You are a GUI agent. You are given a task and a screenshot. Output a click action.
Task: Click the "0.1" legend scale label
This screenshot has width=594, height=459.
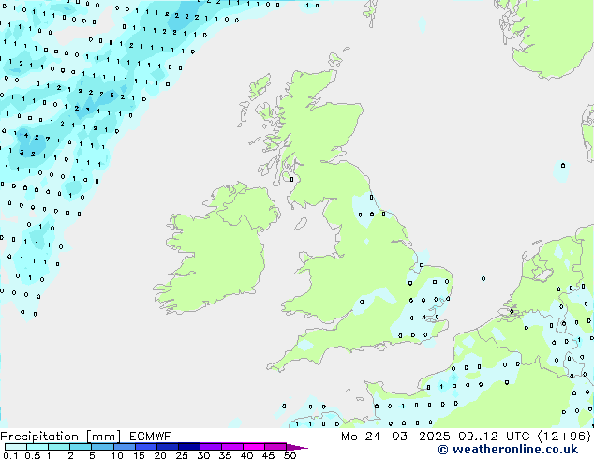11,455
